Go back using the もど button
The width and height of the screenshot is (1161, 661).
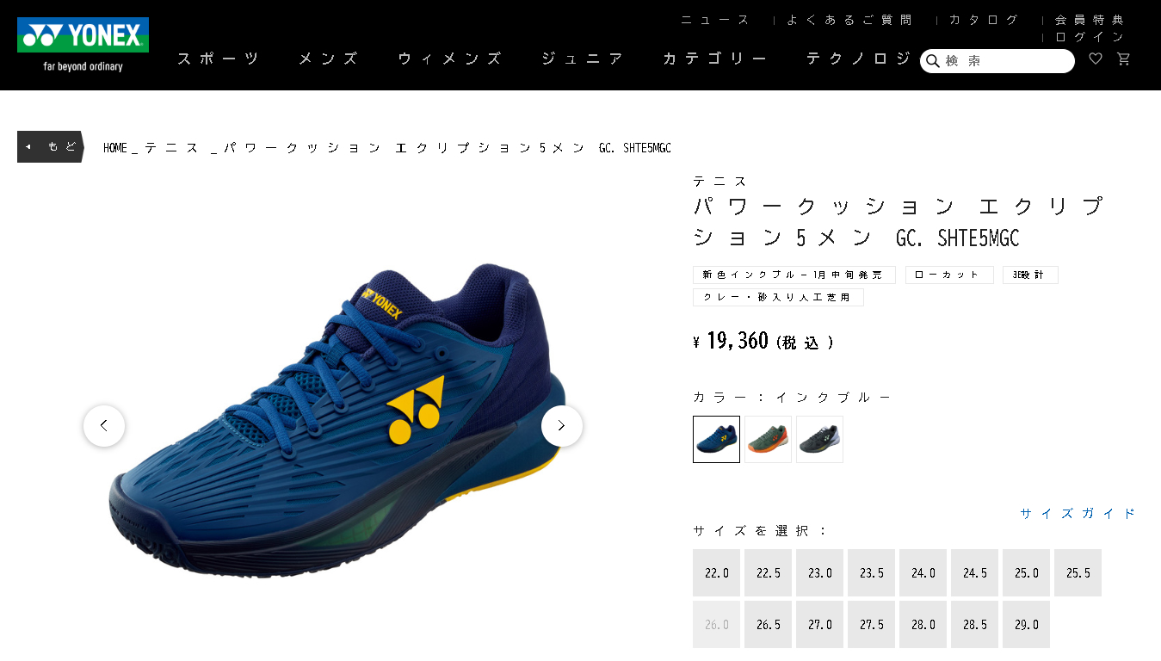(51, 146)
